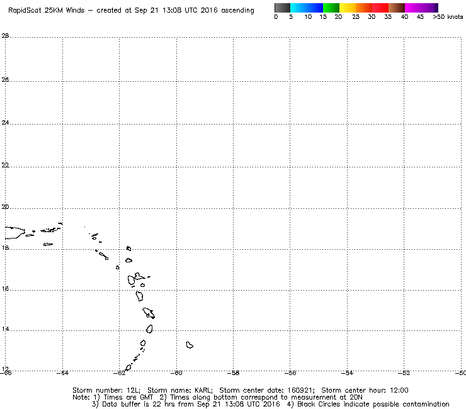Image resolution: width=466 pixels, height=409 pixels.
Task: Click the longitude label -52
Action: point(404,373)
